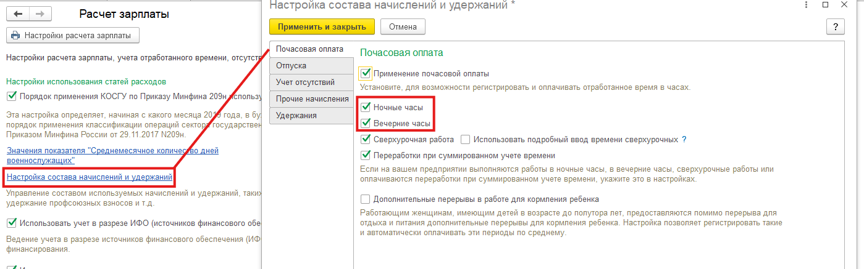The image size is (864, 269).
Task: Go back with the left arrow button
Action: [x=18, y=14]
